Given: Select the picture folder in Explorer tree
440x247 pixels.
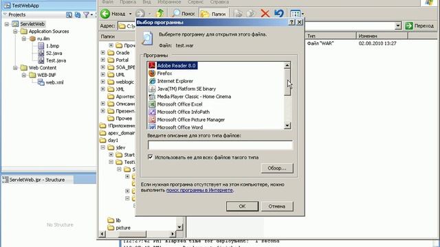Looking at the screenshot, I should pyautogui.click(x=119, y=228).
